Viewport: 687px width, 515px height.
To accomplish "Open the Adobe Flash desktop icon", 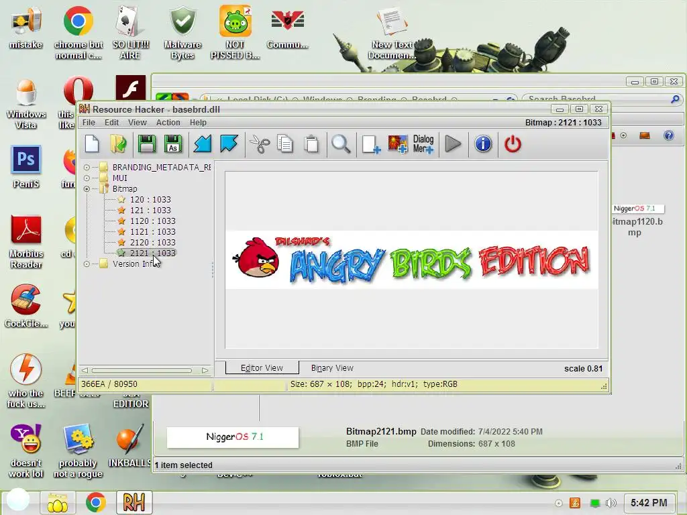I will coord(131,88).
